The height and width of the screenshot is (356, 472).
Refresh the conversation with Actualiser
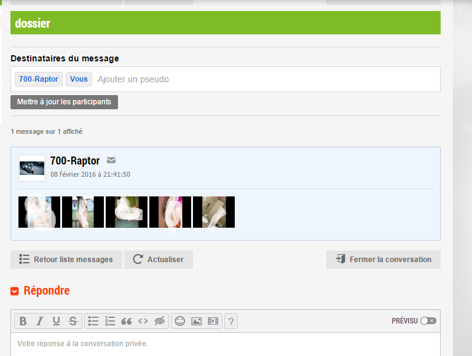(x=159, y=260)
